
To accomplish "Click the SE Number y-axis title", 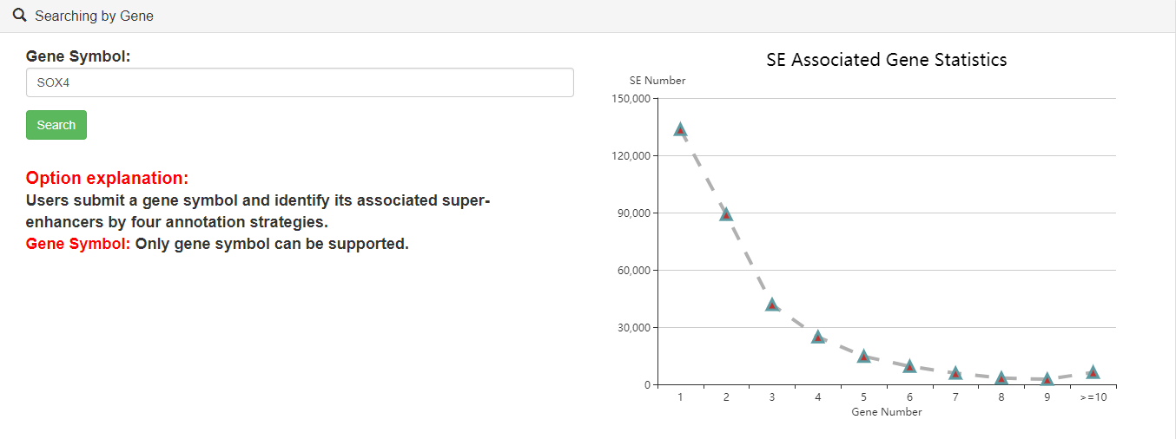I will pyautogui.click(x=657, y=81).
